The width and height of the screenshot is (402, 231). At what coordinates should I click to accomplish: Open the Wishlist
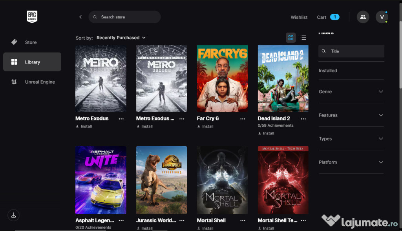(299, 17)
